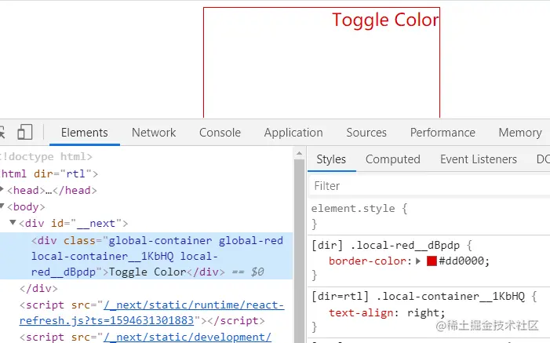Open the _next/static/development script link

click(x=188, y=337)
